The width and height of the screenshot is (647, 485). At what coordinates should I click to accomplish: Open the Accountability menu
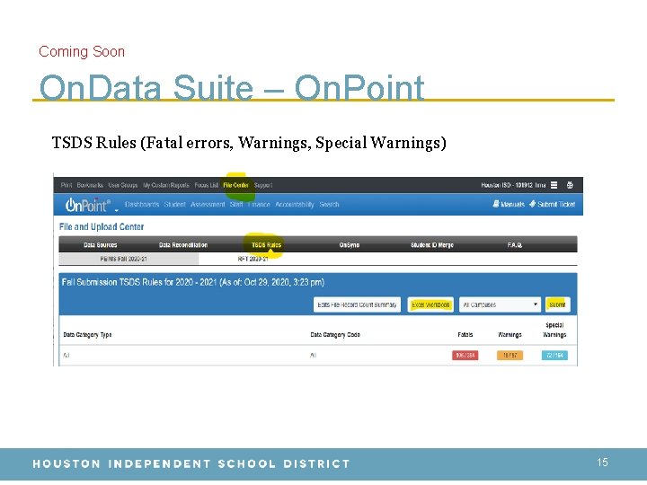click(x=295, y=205)
